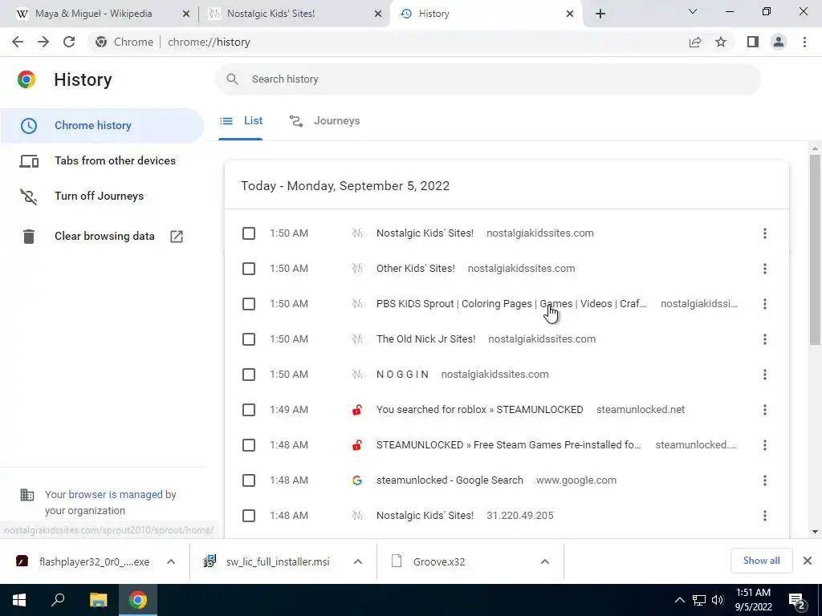Screen dimensions: 822x616
Task: Click the Search history field
Action: pos(487,79)
